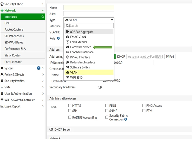Screen dimensions: 193x142
Task: Click the Redundant Interface icon
Action: click(68, 62)
